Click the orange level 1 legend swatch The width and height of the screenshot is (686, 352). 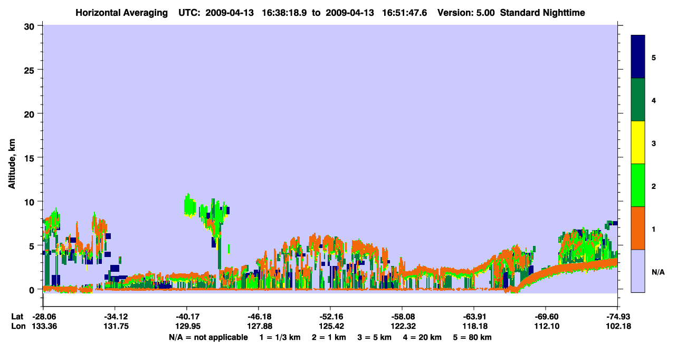638,228
